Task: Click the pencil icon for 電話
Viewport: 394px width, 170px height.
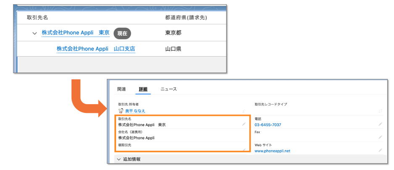Action: pos(380,124)
